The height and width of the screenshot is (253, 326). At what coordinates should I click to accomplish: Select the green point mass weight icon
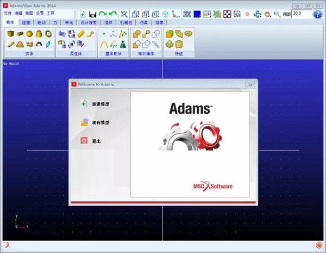coord(123,45)
